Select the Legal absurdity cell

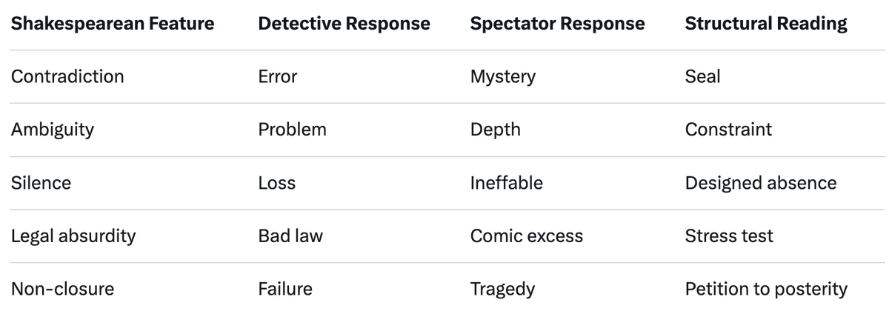pos(73,235)
